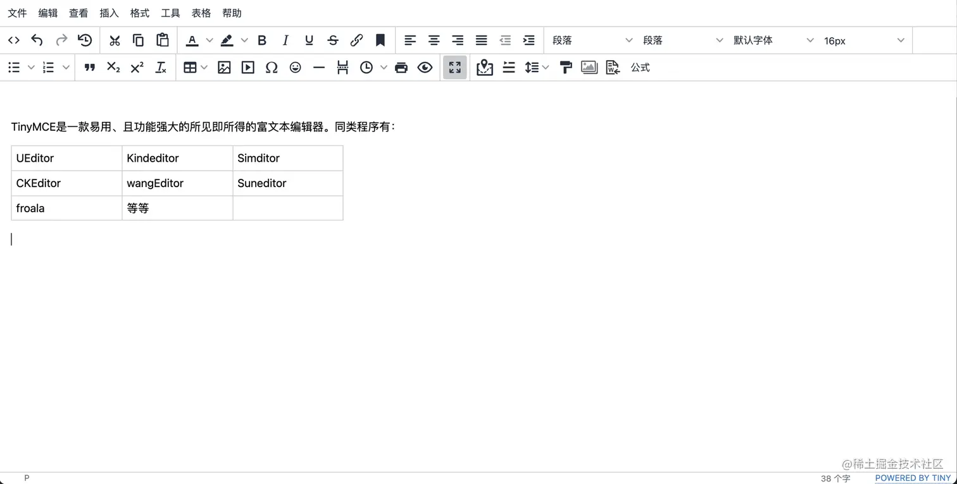
Task: Open the 段落 dropdown beside 默认字体
Action: [x=682, y=40]
